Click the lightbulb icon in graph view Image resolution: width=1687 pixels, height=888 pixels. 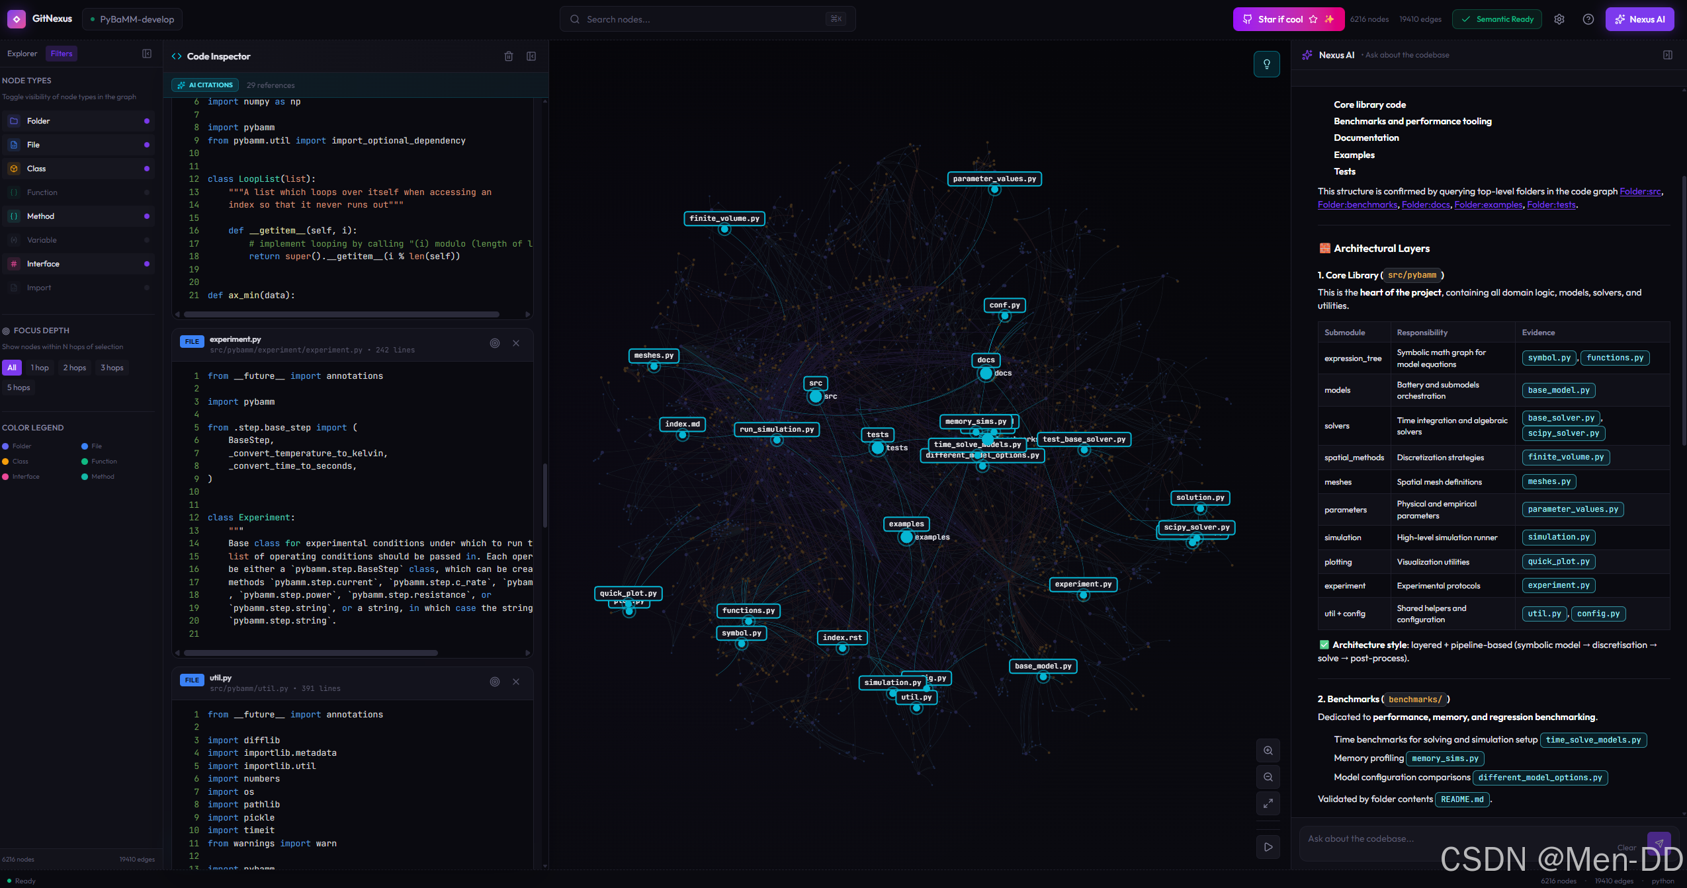pyautogui.click(x=1266, y=64)
